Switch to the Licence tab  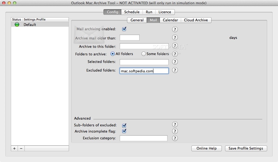[x=165, y=12]
